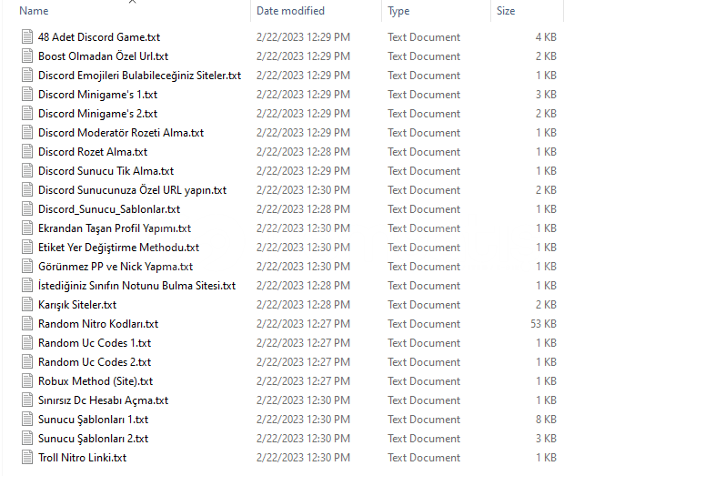Screen dimensions: 705x486
Task: Click Text Document type of Robux Method (Site).txt
Action: point(424,381)
